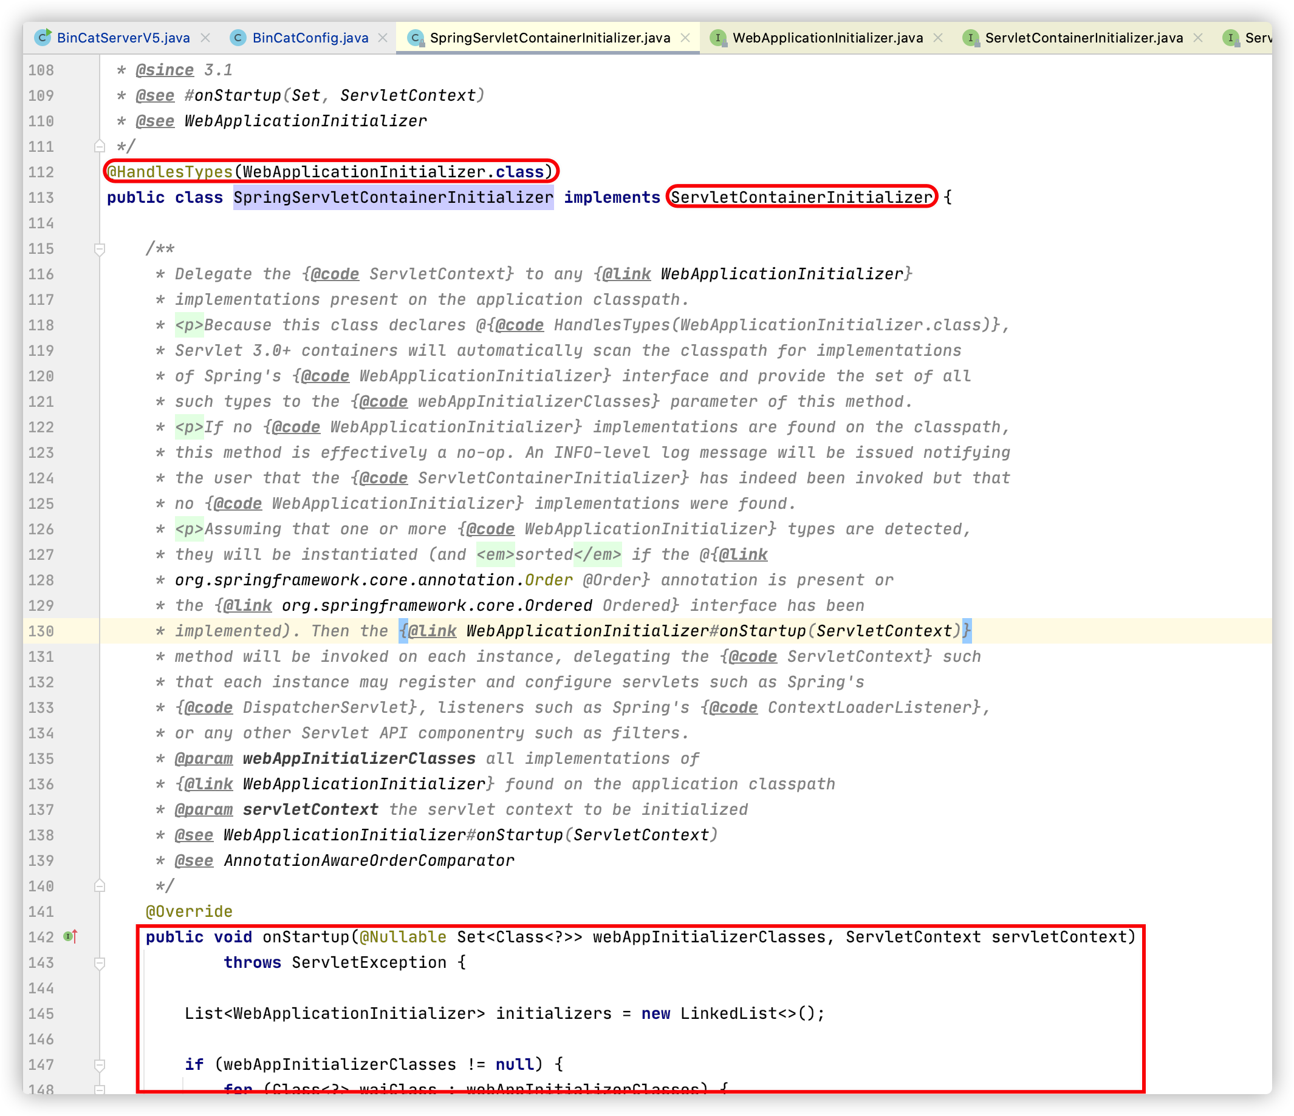The image size is (1294, 1116).
Task: Click ServletContainerInitializer in the implements clause
Action: (x=801, y=197)
